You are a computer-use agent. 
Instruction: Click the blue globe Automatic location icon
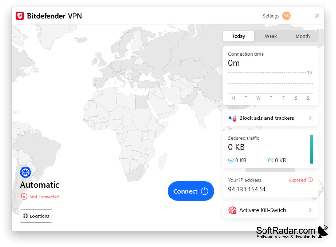point(25,172)
